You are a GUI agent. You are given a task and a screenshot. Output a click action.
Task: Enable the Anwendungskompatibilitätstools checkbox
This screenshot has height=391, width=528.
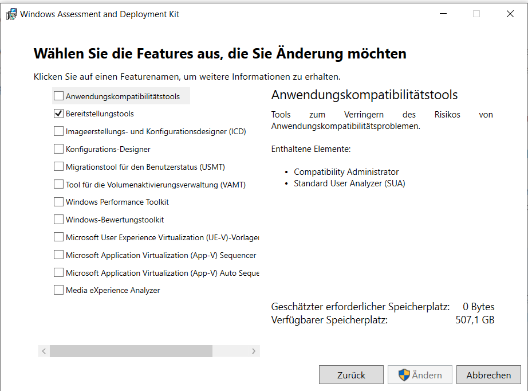[x=58, y=96]
